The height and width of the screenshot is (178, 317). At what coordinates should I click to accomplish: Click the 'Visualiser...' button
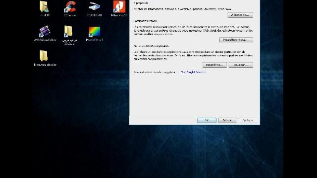point(241,65)
